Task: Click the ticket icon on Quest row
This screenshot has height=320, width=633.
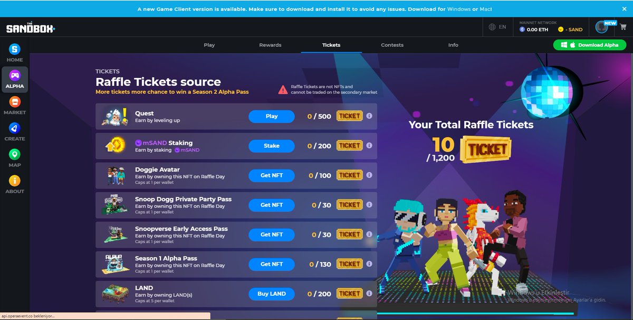Action: (349, 116)
